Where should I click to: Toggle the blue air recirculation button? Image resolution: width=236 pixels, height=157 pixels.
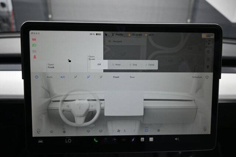tap(146, 130)
